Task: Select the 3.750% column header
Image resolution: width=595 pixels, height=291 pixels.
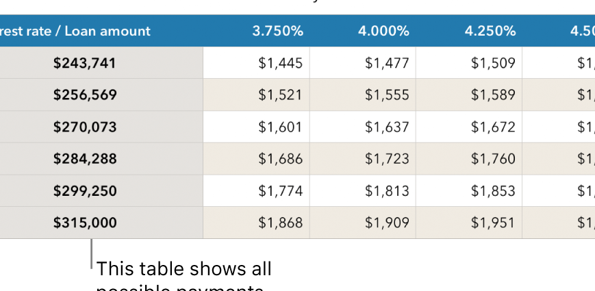Action: [277, 31]
